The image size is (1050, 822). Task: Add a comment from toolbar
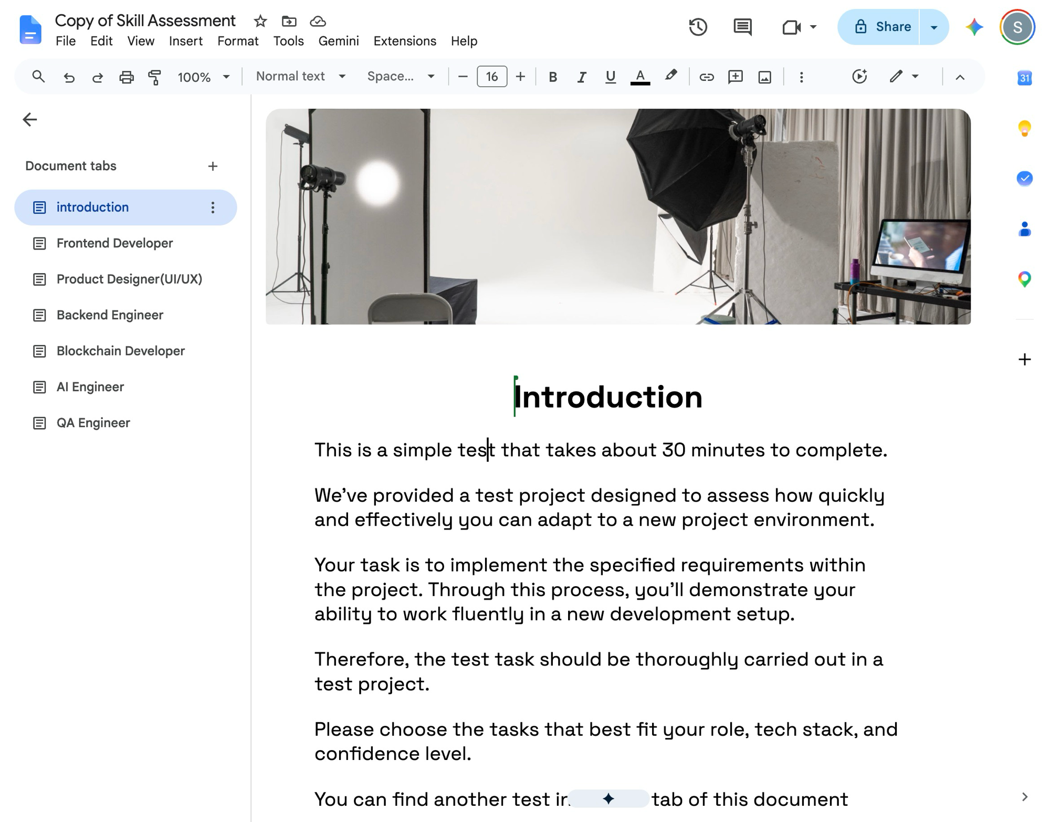pyautogui.click(x=736, y=77)
